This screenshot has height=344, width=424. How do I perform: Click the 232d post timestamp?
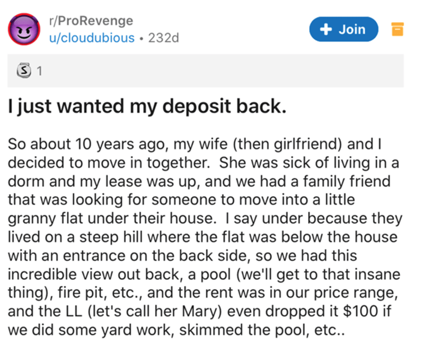pos(164,38)
